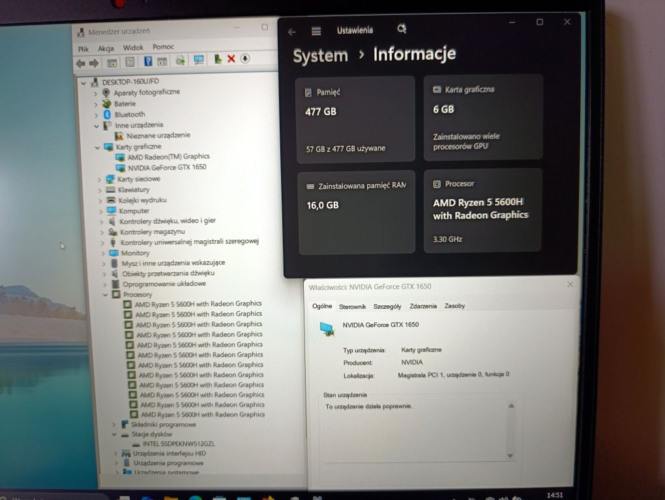Click the back arrow in the Ustawienia window
Image resolution: width=665 pixels, height=500 pixels.
[292, 32]
